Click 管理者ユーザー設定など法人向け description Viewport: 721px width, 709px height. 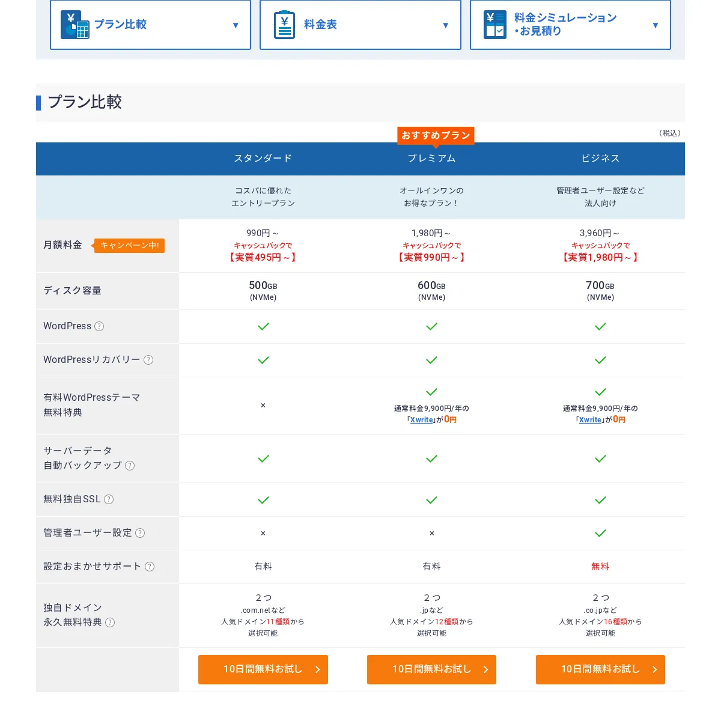pos(600,197)
